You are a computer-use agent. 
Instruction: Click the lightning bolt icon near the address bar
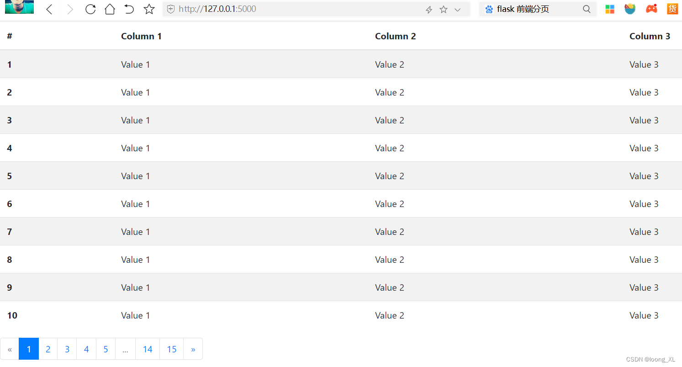coord(428,9)
